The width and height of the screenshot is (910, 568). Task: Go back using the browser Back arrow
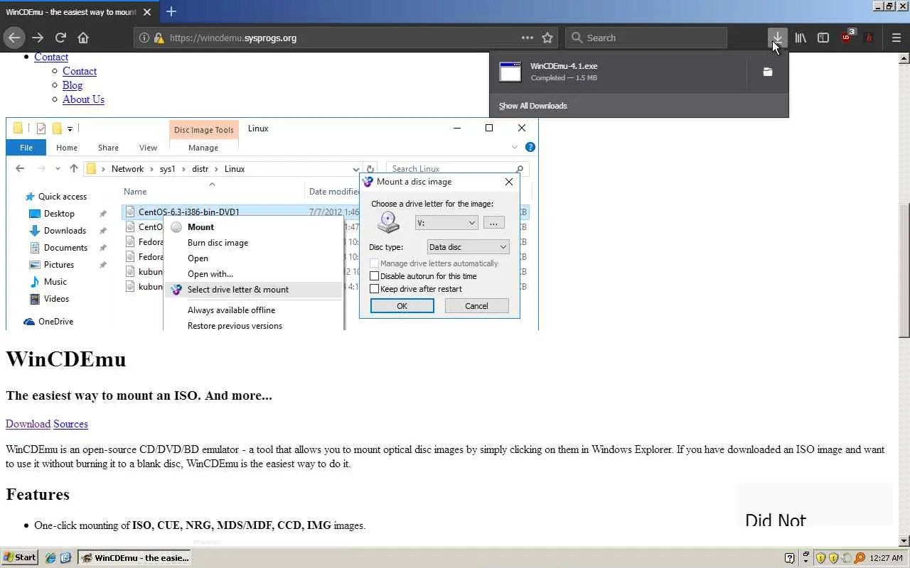pyautogui.click(x=14, y=38)
